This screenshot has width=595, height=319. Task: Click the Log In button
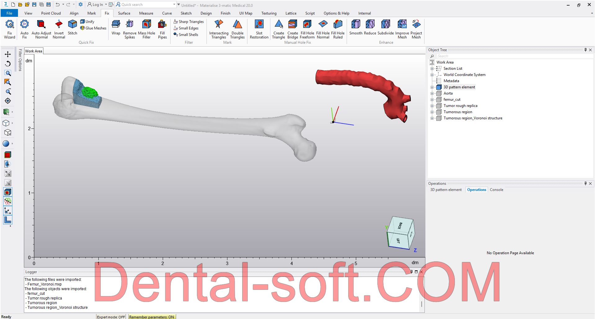point(95,5)
